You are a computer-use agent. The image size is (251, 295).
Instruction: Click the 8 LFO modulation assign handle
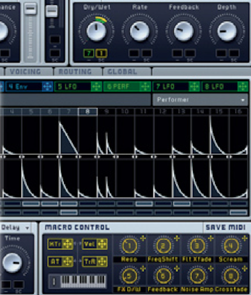[x=243, y=87]
